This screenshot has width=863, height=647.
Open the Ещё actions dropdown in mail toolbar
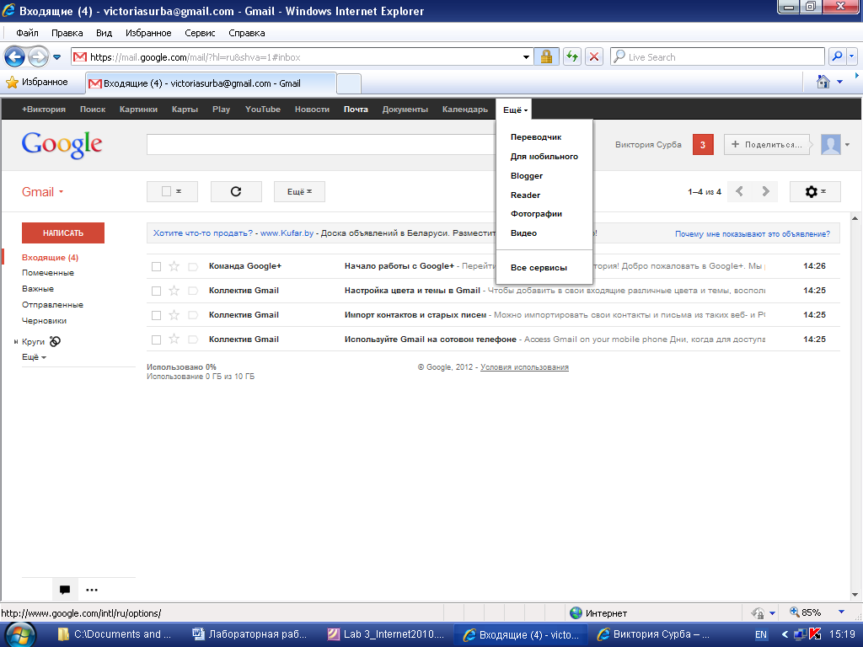point(299,191)
